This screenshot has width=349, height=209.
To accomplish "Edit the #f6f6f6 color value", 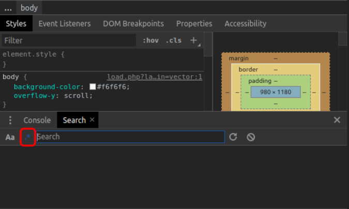I will [x=112, y=87].
